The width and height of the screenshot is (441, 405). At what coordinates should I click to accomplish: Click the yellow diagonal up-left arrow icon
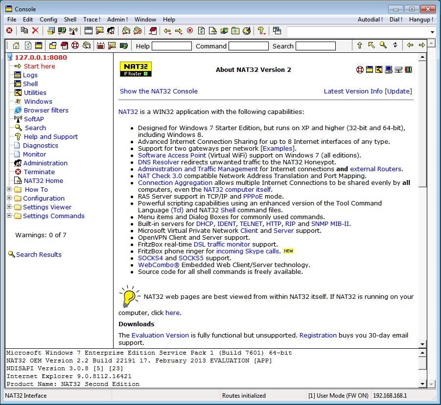pyautogui.click(x=371, y=45)
